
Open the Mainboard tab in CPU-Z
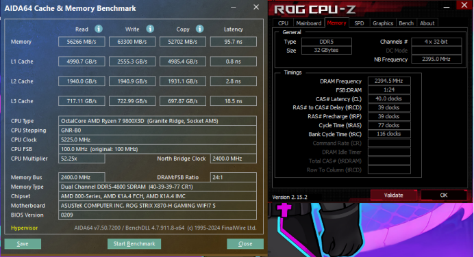tap(309, 23)
